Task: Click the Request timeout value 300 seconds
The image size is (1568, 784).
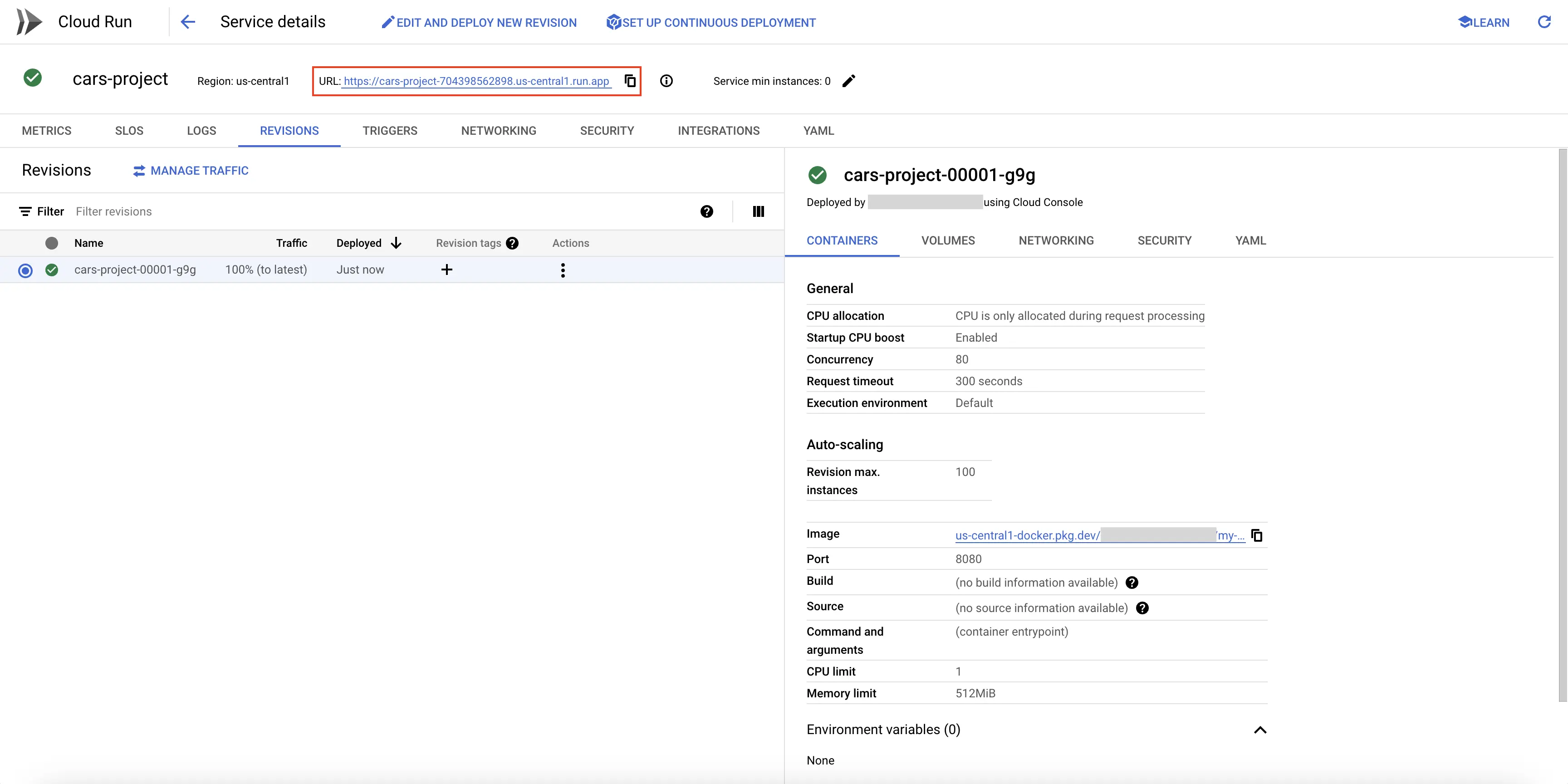Action: 989,381
